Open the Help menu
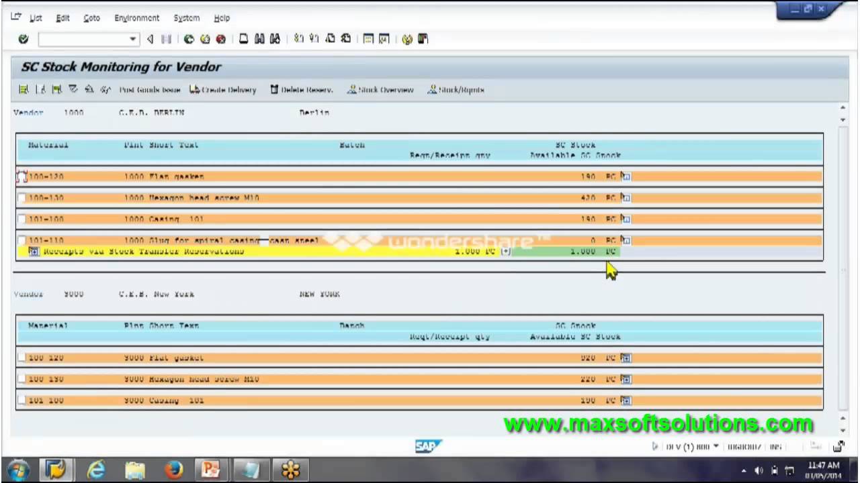This screenshot has height=483, width=860. [x=222, y=18]
